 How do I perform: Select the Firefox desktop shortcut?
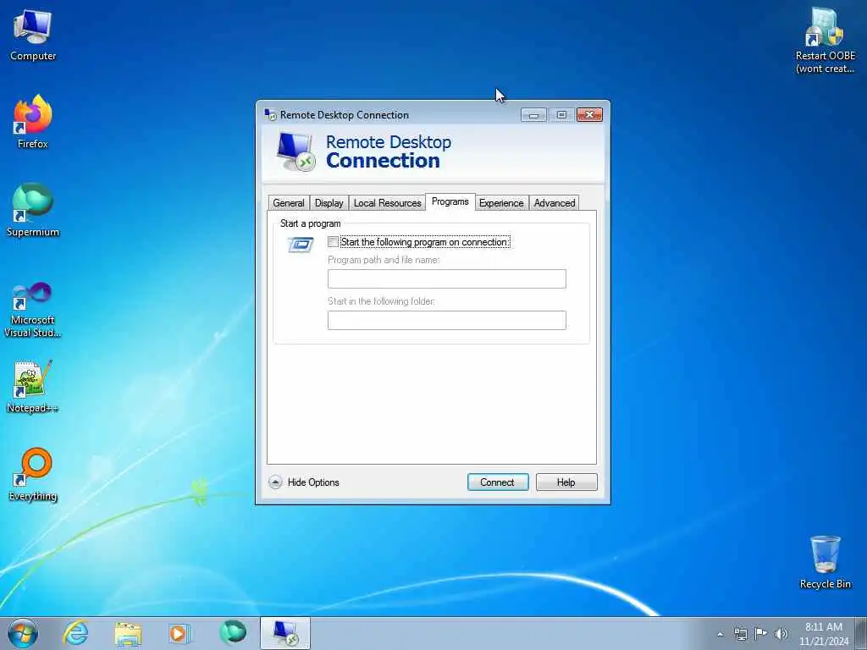pos(33,122)
